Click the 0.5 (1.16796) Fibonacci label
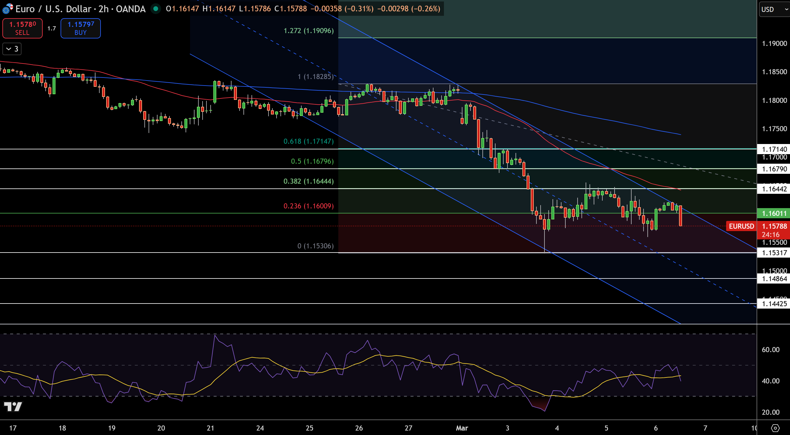The image size is (790, 435). click(x=312, y=161)
